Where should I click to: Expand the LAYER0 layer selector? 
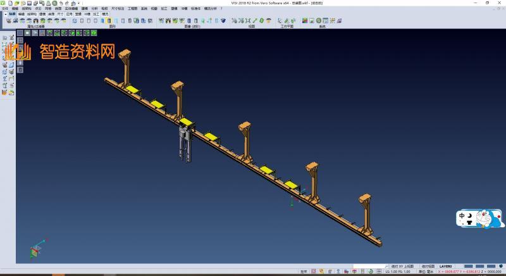point(447,267)
